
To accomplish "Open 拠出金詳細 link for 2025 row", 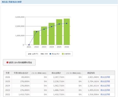I will pos(105,81).
